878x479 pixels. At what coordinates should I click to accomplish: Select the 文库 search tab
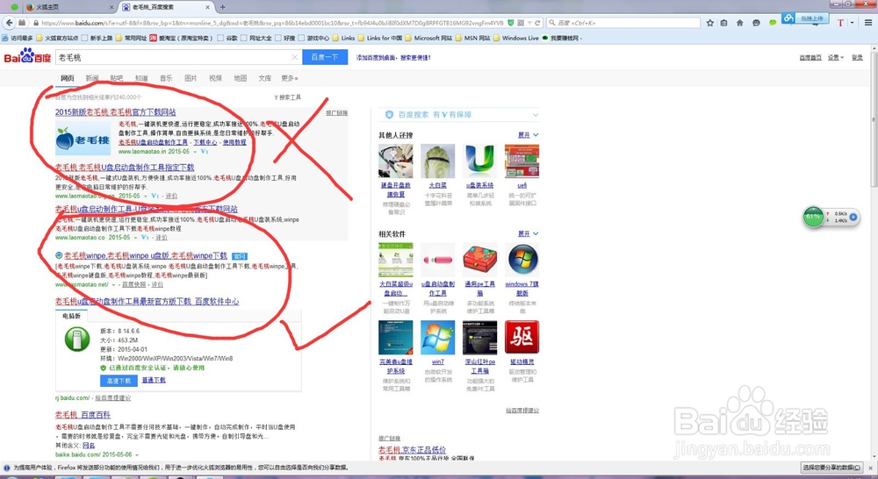point(264,78)
